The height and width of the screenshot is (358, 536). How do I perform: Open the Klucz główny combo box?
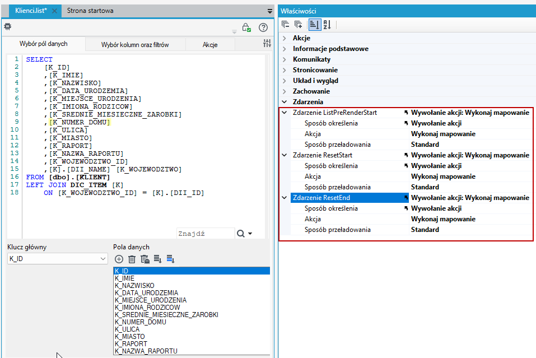(58, 259)
